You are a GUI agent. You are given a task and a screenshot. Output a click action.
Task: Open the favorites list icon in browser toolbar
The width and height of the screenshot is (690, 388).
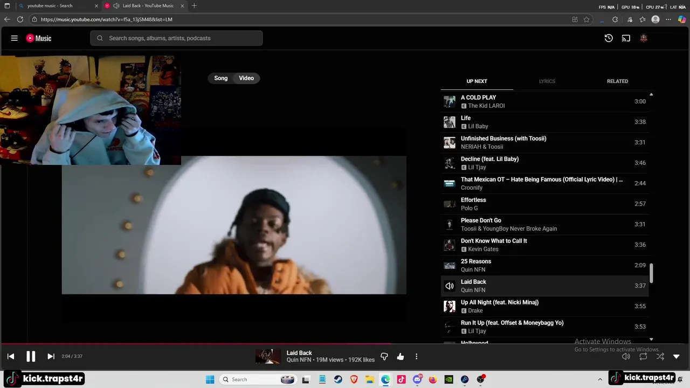tap(643, 19)
